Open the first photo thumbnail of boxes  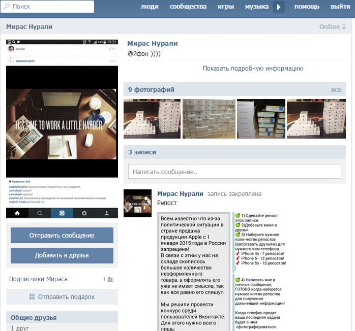152,119
